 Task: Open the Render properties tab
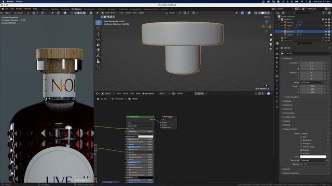point(277,54)
